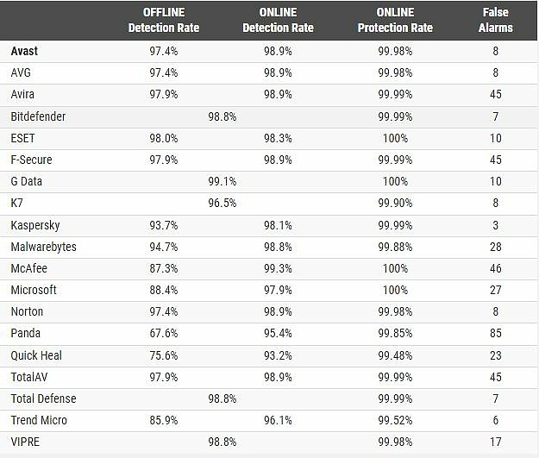
Task: Select the VIPRE row name
Action: pos(25,442)
